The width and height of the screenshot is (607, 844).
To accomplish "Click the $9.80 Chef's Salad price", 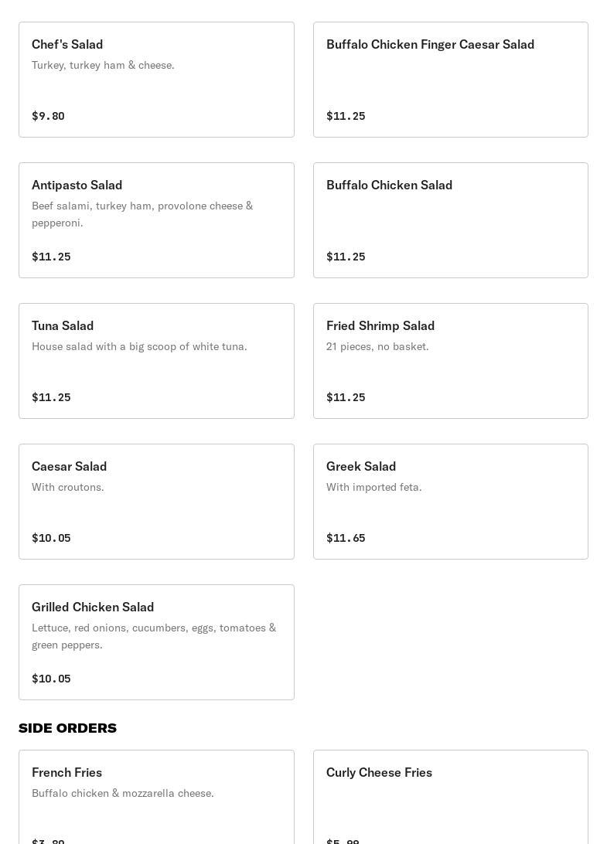I will [48, 116].
